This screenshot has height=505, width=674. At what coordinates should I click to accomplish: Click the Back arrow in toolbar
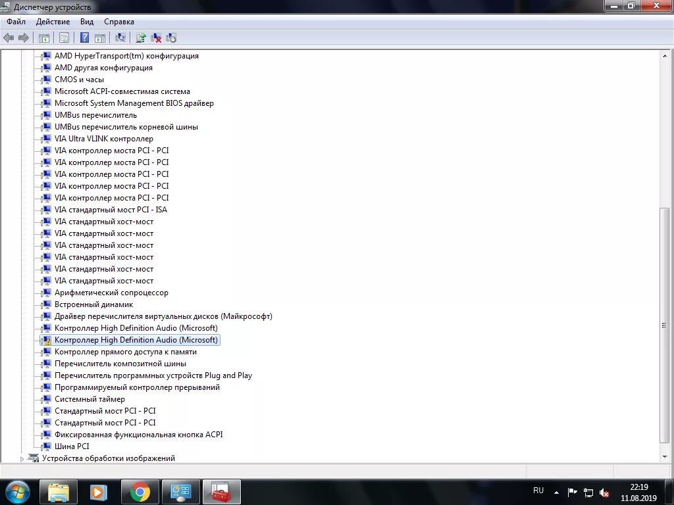pos(9,37)
